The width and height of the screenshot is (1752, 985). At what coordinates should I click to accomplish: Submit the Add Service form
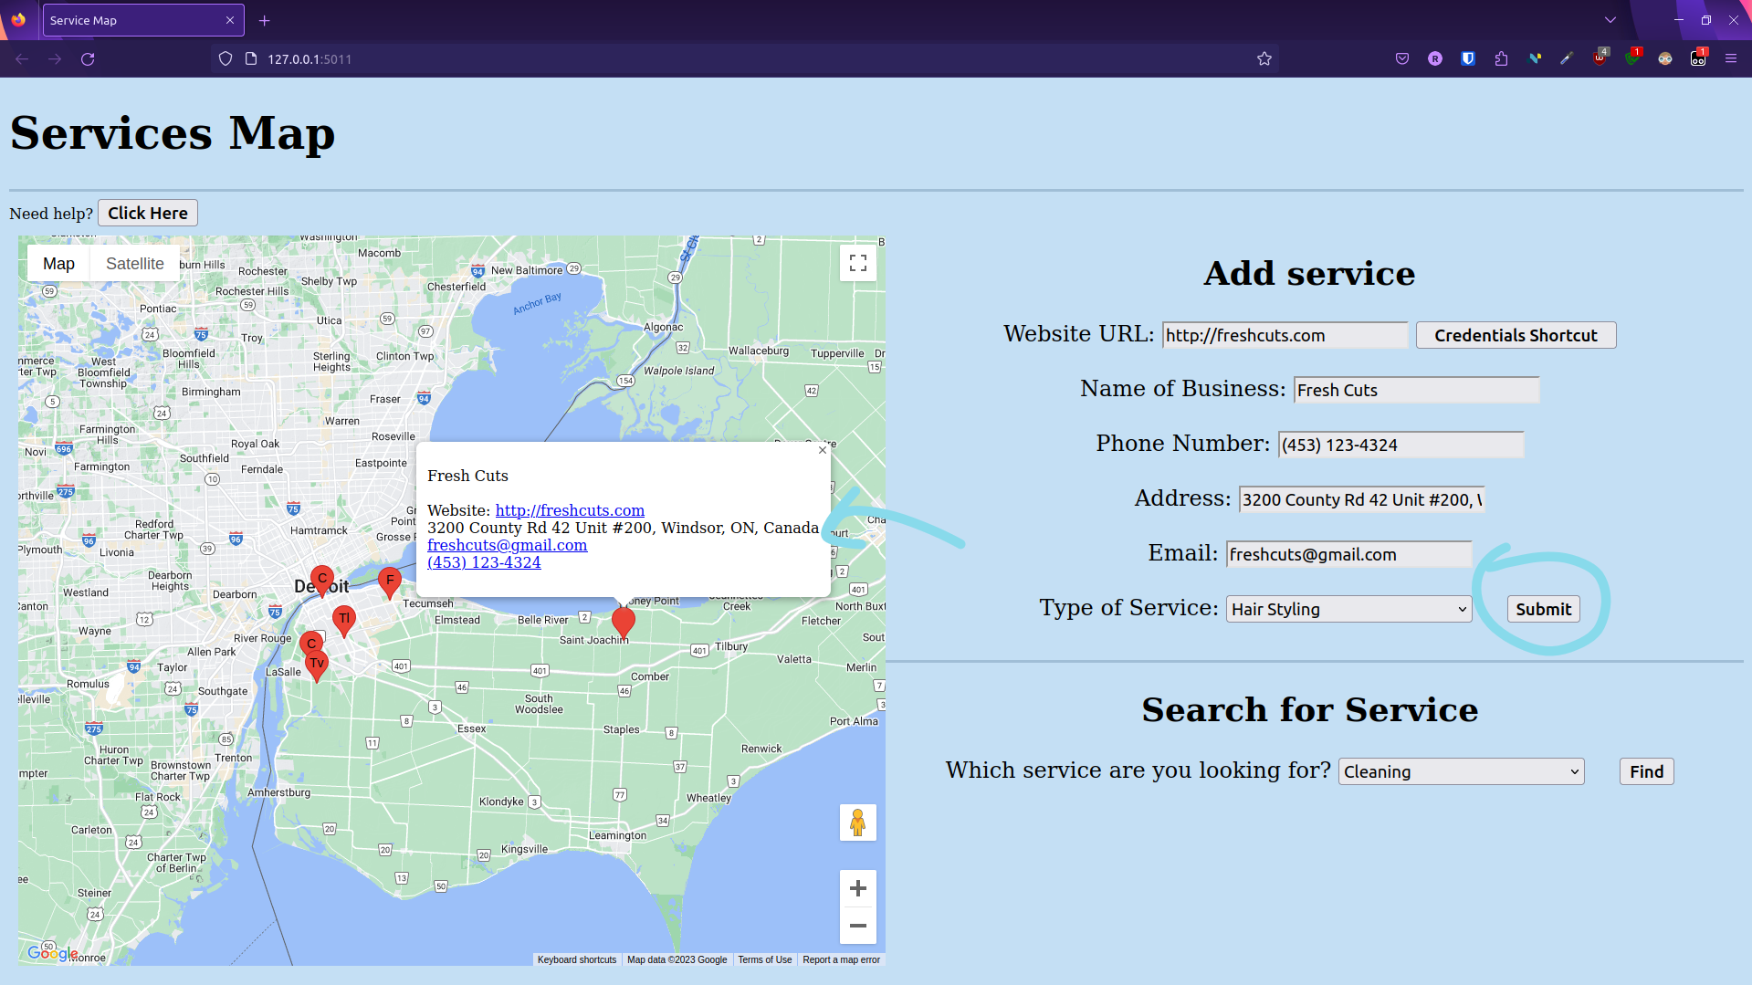tap(1542, 608)
